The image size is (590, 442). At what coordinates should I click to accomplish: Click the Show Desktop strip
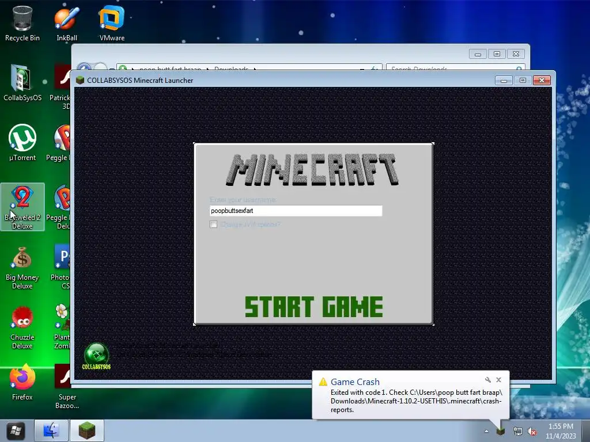pyautogui.click(x=586, y=430)
